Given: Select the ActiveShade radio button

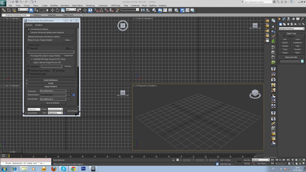Looking at the screenshot, I should point(26,113).
